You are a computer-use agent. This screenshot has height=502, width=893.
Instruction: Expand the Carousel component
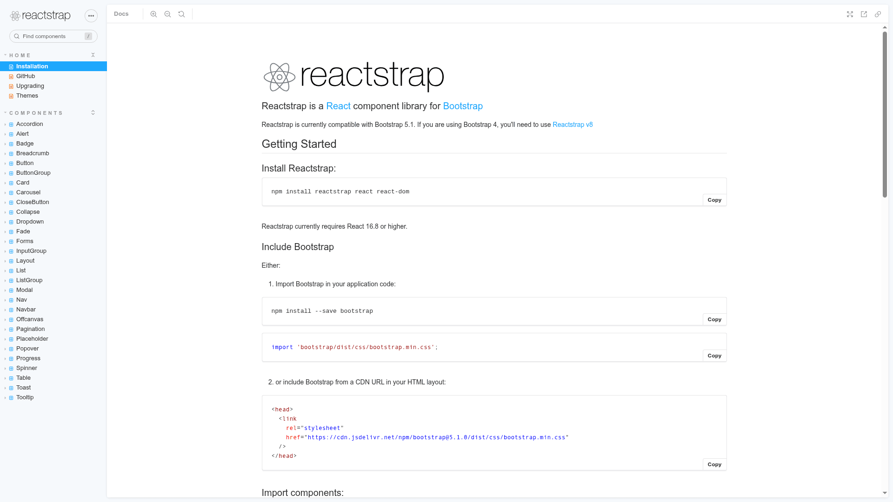pos(53,192)
